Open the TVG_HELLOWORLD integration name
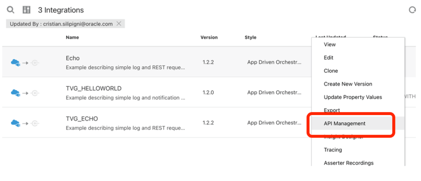This screenshot has width=421, height=181. (x=93, y=88)
